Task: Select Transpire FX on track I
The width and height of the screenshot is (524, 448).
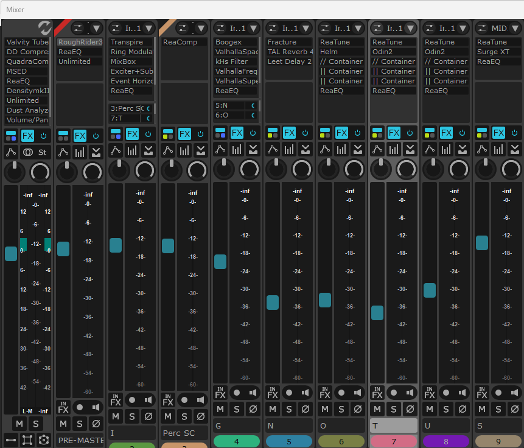Action: 131,42
